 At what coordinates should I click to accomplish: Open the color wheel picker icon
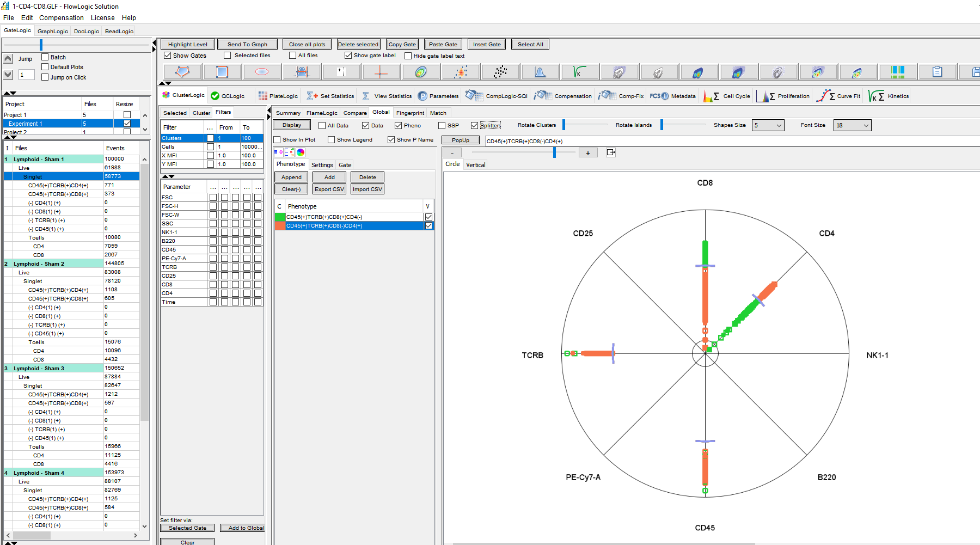coord(301,152)
